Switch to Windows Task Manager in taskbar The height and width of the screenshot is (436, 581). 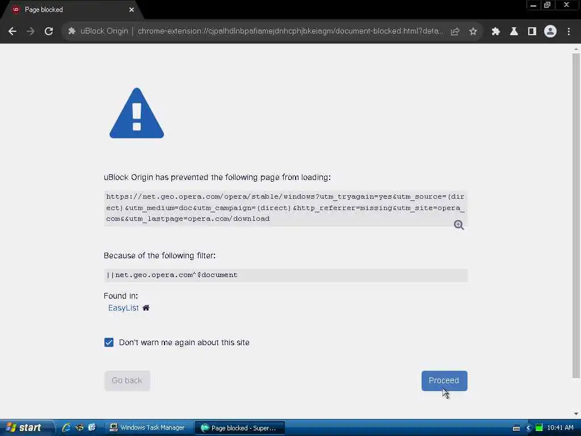point(148,427)
